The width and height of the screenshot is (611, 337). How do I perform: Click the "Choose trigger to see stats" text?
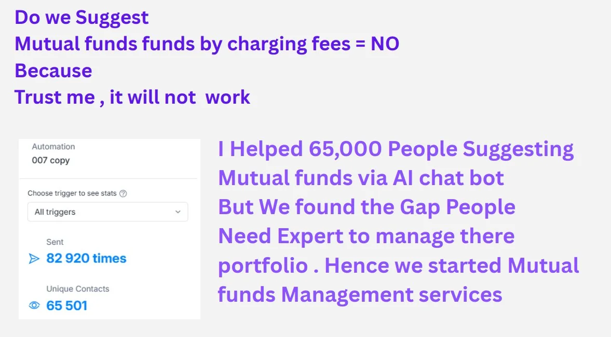pyautogui.click(x=73, y=193)
